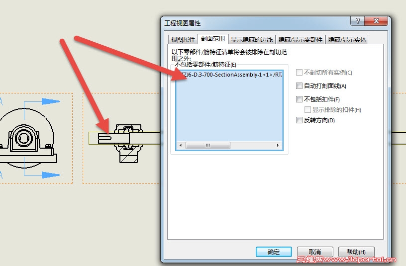
Task: Toggle 不剖切所有实例 checkbox
Action: coord(299,73)
